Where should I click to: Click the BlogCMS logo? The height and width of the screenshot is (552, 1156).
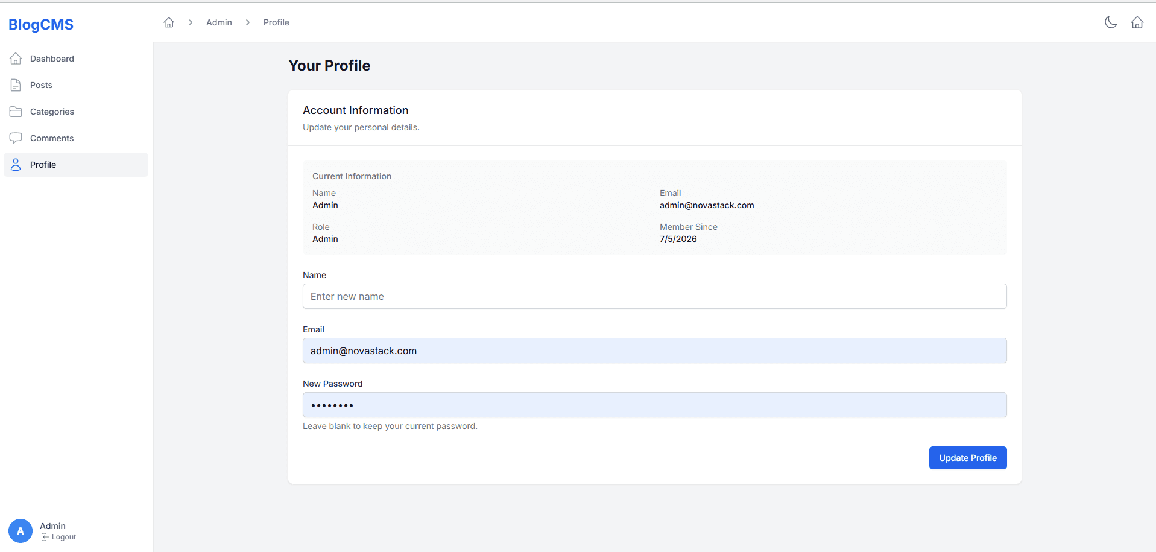pos(41,25)
